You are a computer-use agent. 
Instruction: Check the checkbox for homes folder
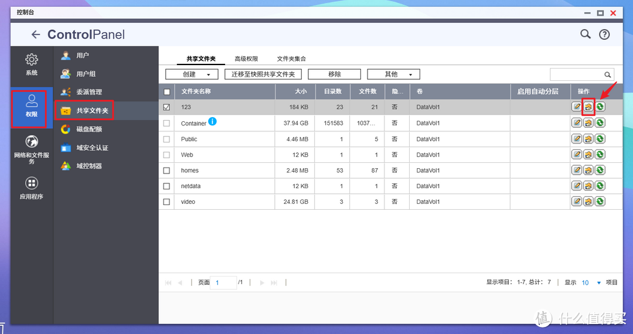click(x=167, y=171)
